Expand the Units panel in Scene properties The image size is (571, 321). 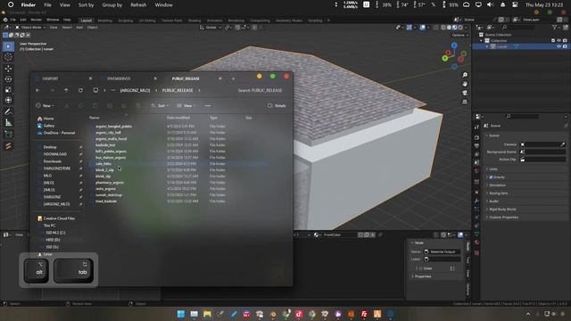coord(493,169)
